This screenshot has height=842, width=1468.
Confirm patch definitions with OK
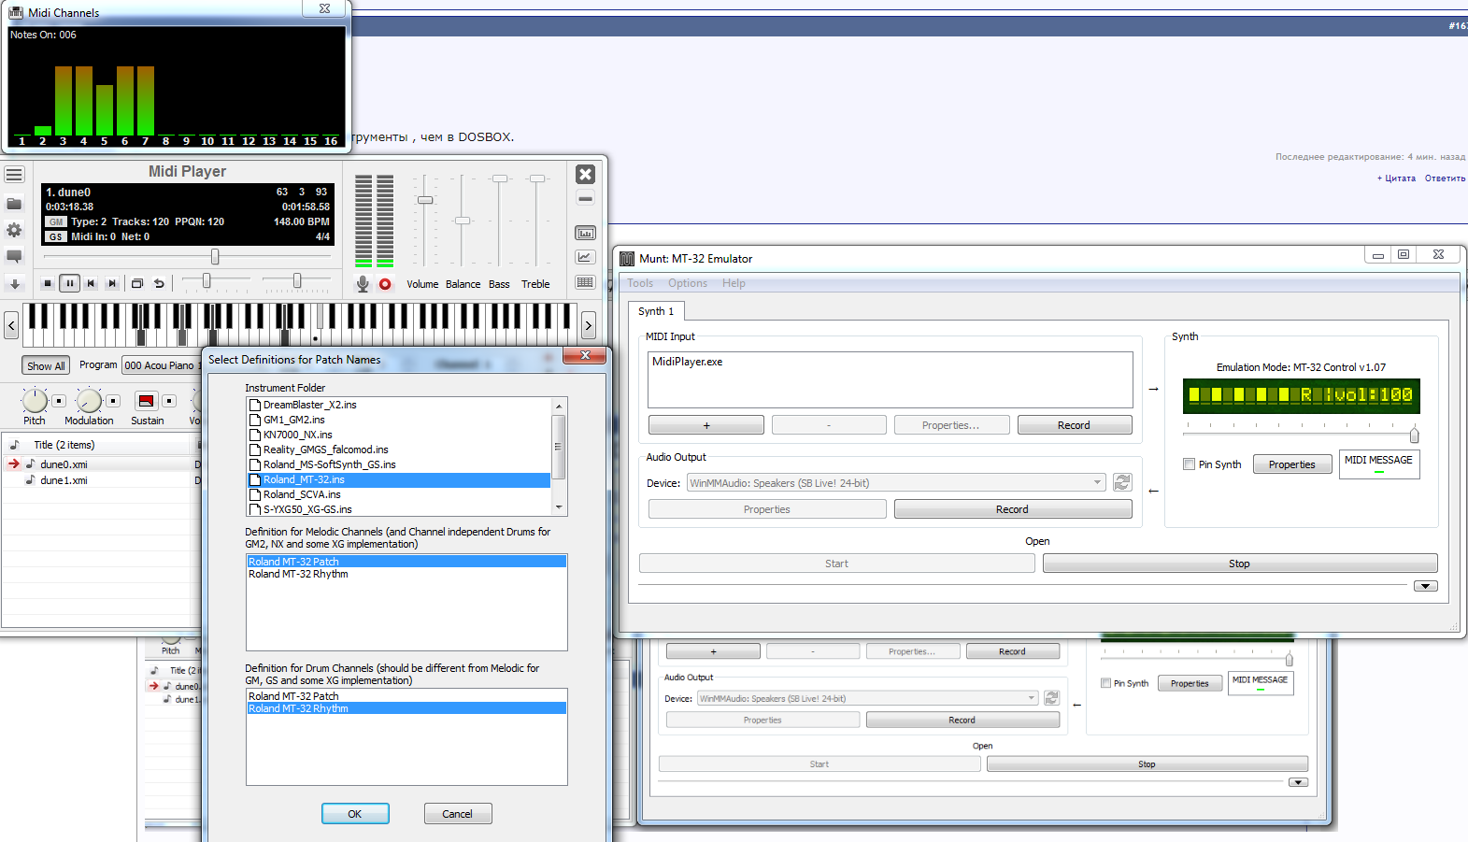tap(355, 814)
